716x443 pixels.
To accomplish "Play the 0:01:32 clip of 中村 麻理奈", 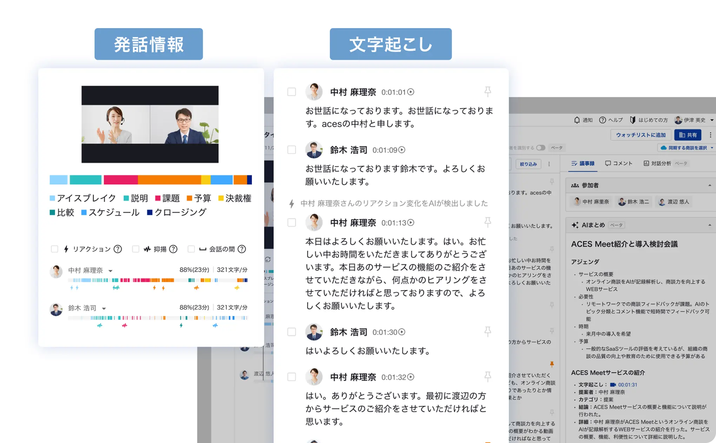I will click(x=411, y=377).
